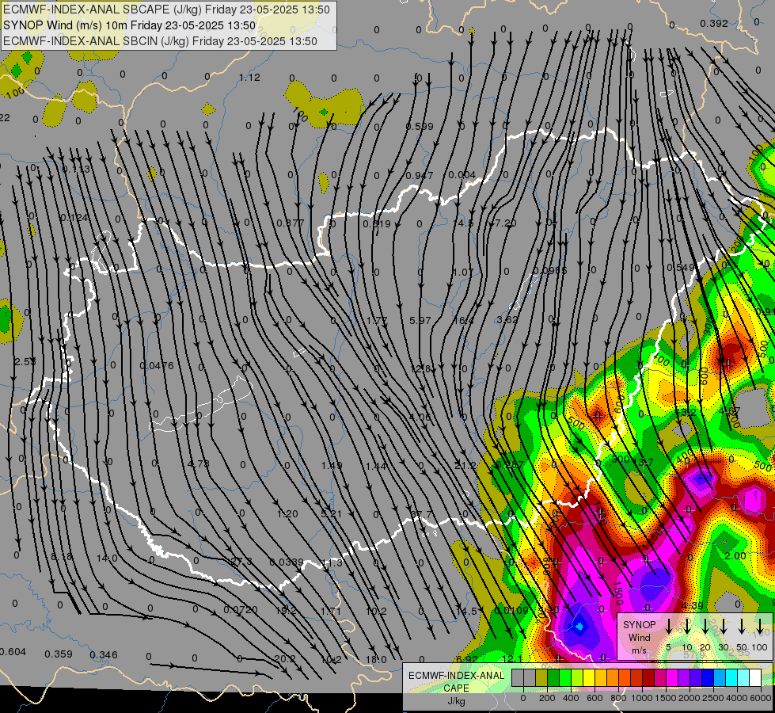The image size is (775, 713).
Task: Click the 100 m/s wind arrow in legend
Action: (760, 627)
